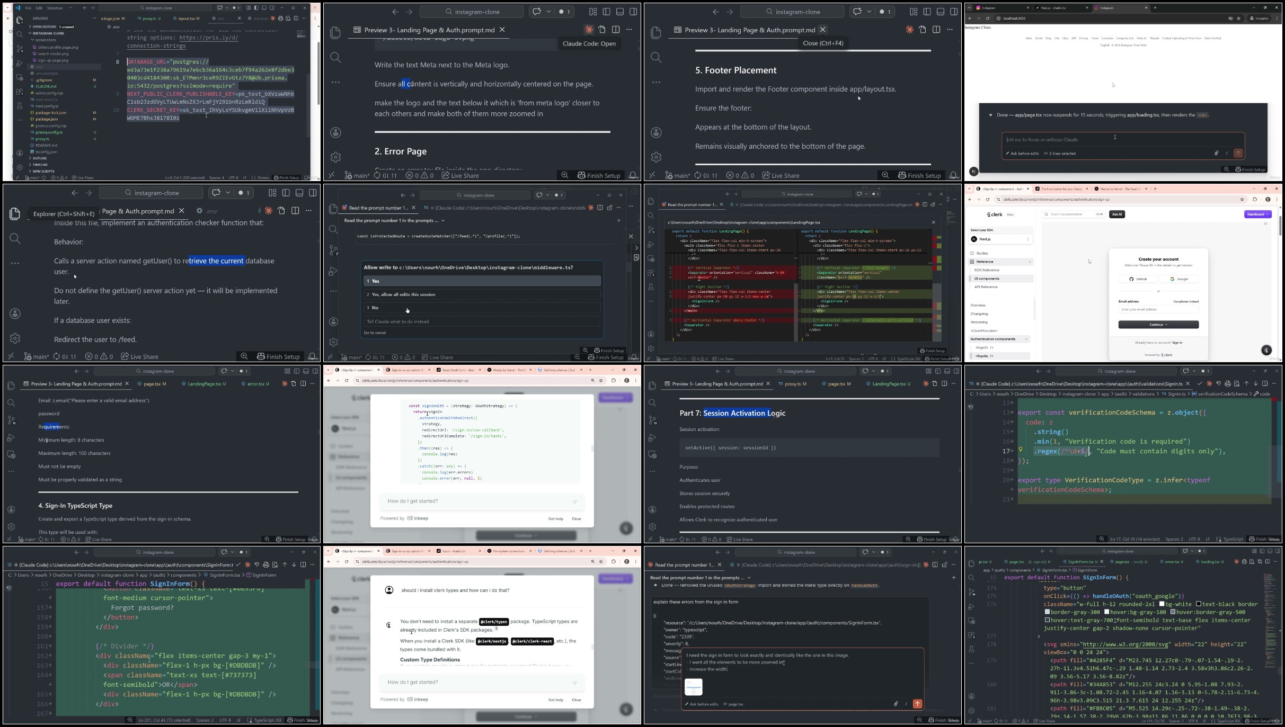This screenshot has width=1285, height=727.
Task: Click the hover:border-gray-500 color swatch
Action: click(x=1173, y=612)
